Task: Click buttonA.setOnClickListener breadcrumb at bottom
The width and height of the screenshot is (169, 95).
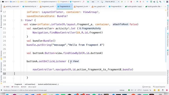Action: [48, 84]
